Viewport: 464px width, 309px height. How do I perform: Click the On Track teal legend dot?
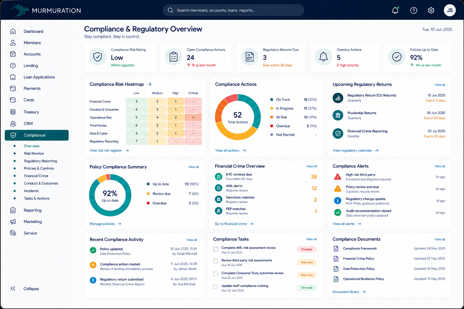[x=272, y=100]
